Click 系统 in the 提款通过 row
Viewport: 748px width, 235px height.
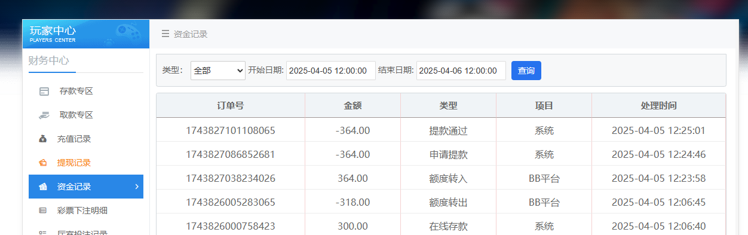tap(544, 130)
